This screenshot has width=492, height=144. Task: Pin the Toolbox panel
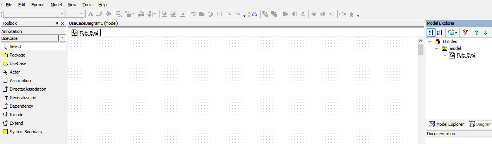coord(57,23)
